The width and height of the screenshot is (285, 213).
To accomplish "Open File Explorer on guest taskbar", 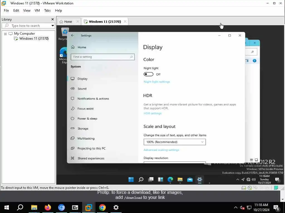I will point(180,179).
